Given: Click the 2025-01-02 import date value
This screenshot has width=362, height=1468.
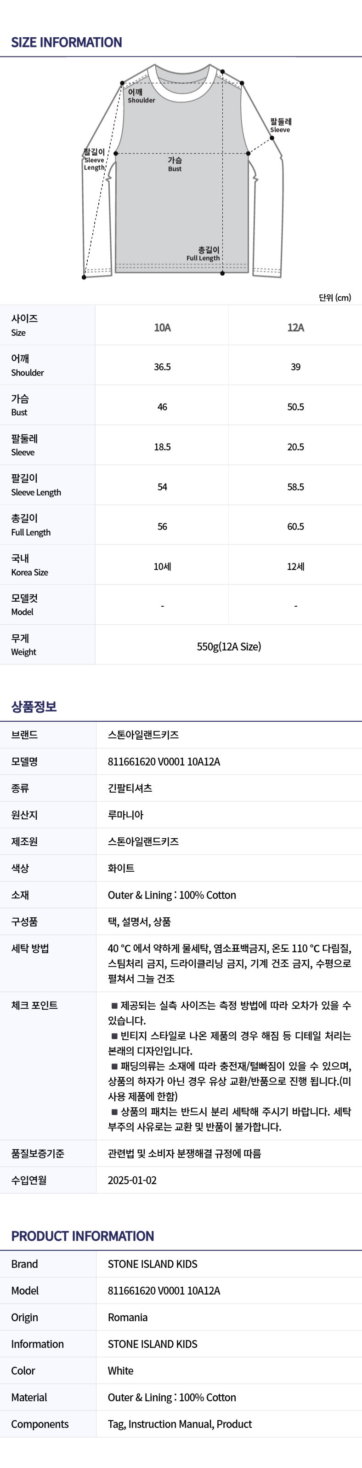Looking at the screenshot, I should tap(132, 1180).
